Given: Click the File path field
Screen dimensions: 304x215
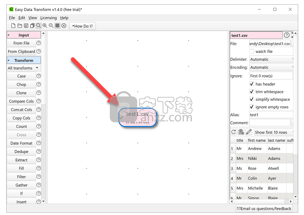Looking at the screenshot, I should tap(270, 44).
